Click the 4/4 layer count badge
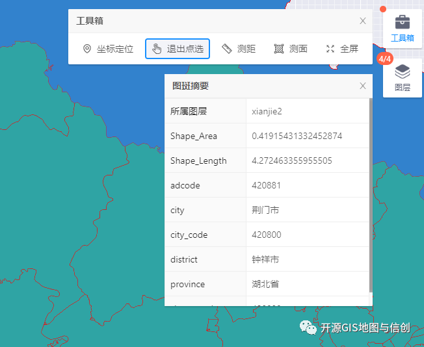 (x=385, y=58)
